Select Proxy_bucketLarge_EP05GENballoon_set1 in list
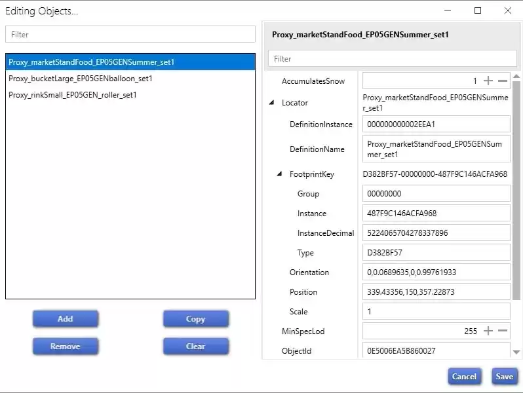Viewport: 523px width, 393px height. (x=81, y=79)
